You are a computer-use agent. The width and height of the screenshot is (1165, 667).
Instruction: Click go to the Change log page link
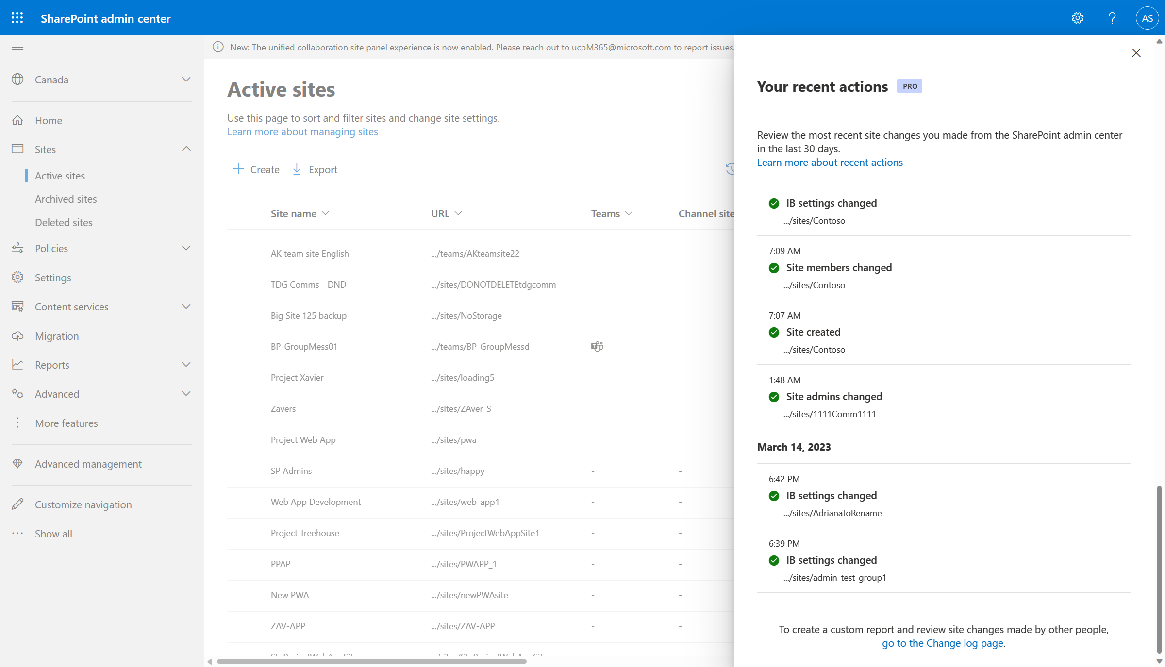[943, 642]
